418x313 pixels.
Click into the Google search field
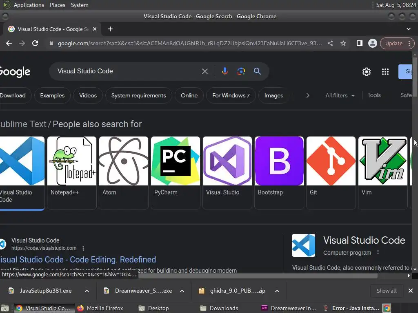tap(127, 71)
